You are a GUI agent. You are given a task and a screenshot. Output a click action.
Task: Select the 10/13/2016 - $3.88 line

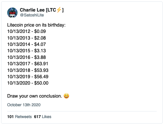point(26,57)
